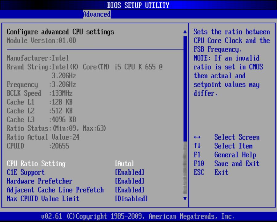Click the BCLK Speed :133MHz line
Viewport: 277px width, 222px height.
[40, 93]
